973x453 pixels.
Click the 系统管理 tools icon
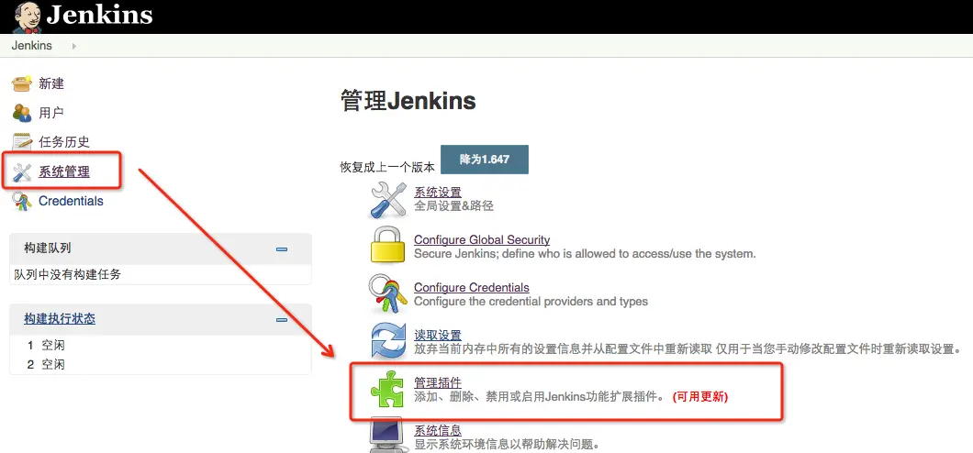pos(22,171)
